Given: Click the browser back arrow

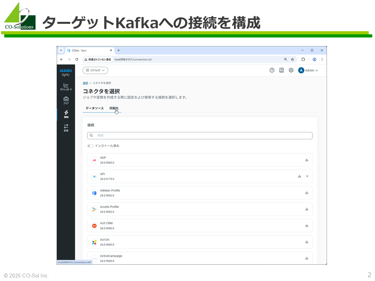Looking at the screenshot, I should (x=62, y=59).
